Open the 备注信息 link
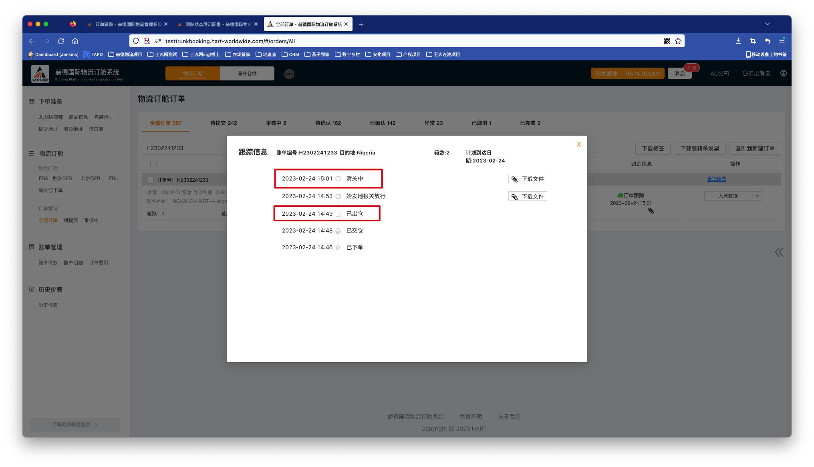 [x=716, y=179]
